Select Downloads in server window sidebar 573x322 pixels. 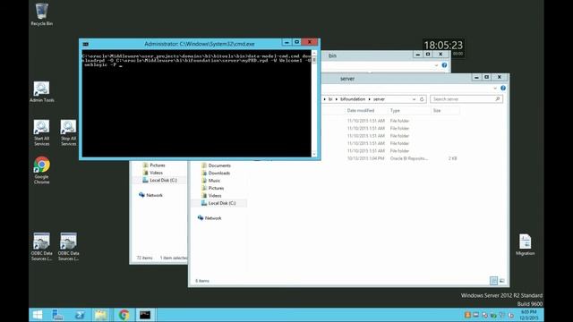pos(218,173)
